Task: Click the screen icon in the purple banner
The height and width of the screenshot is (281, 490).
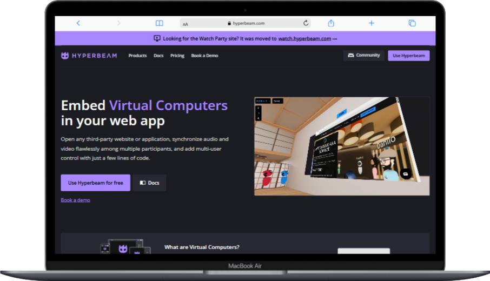Action: (x=157, y=38)
